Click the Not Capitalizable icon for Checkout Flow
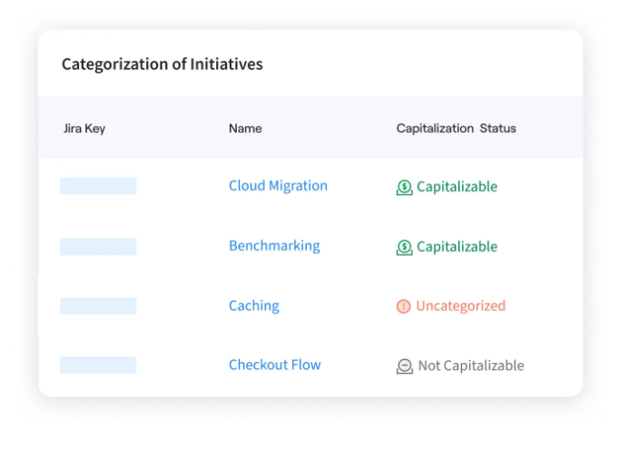 point(405,367)
